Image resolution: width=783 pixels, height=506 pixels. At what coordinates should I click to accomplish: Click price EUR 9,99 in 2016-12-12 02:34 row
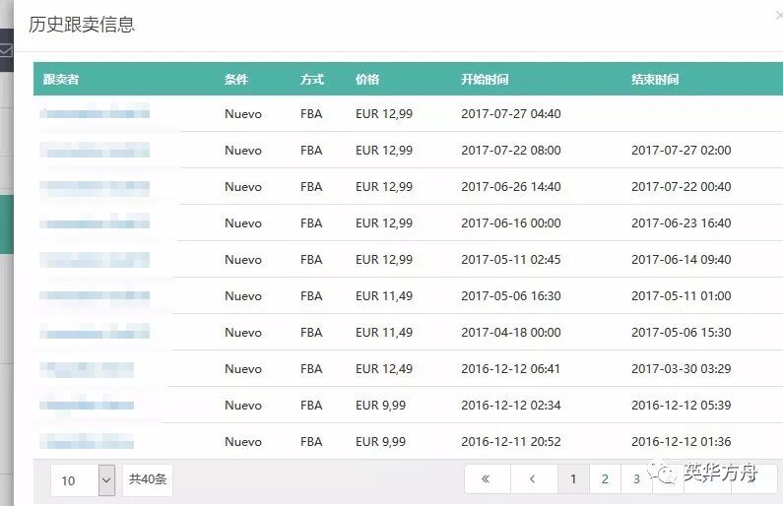click(x=380, y=406)
